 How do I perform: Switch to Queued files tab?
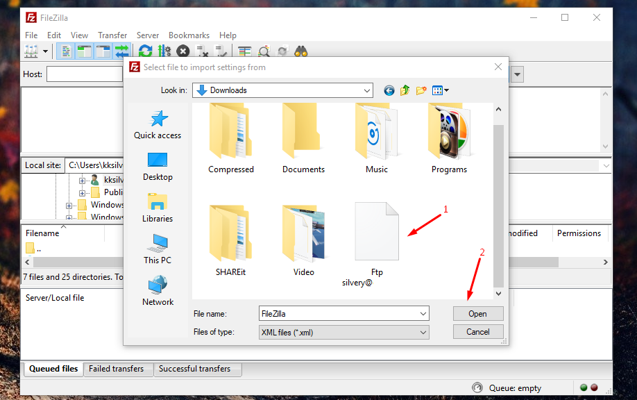53,369
